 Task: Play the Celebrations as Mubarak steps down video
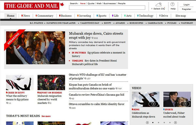[154, 104]
